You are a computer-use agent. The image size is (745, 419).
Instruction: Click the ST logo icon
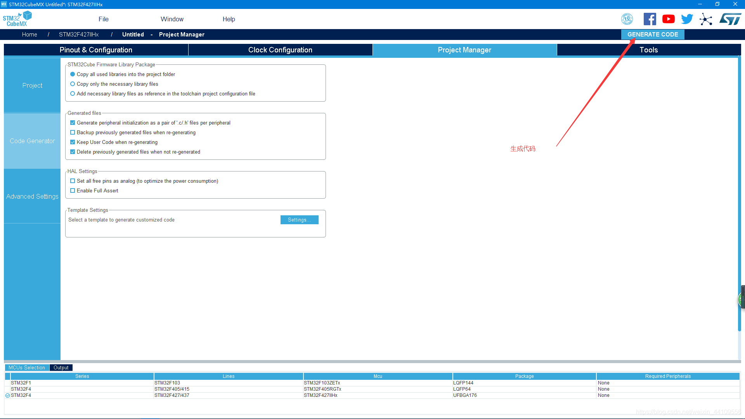pos(730,19)
